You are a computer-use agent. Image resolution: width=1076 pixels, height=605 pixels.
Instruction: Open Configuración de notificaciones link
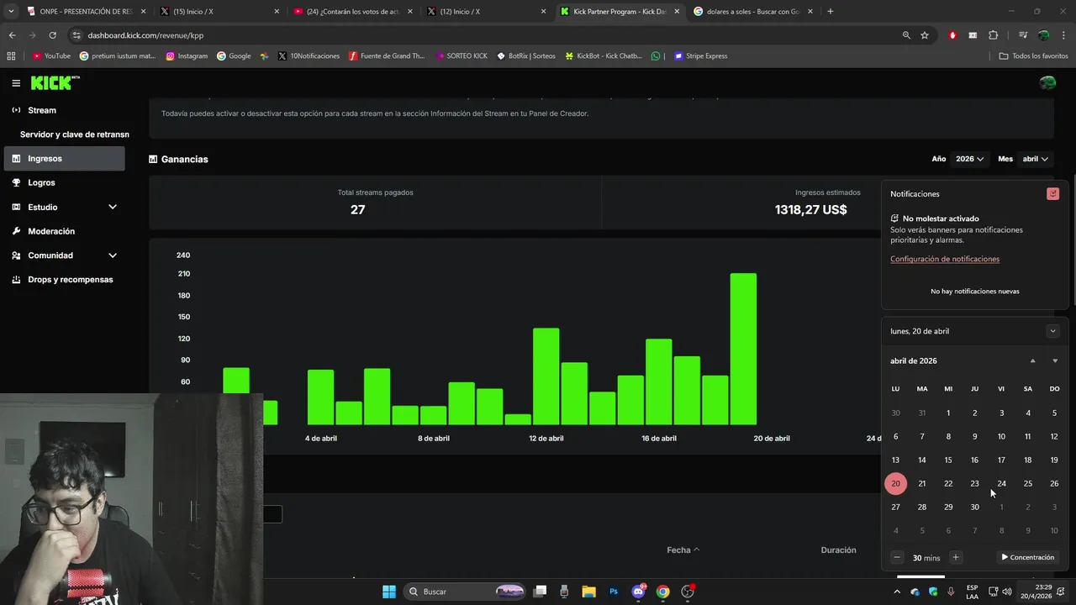pos(945,259)
